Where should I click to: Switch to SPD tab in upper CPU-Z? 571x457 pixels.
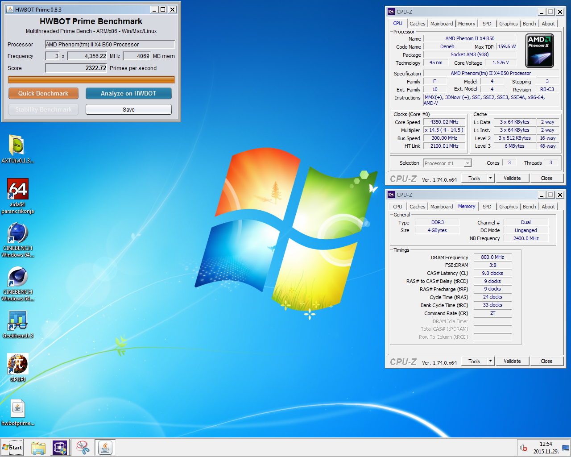click(x=487, y=24)
